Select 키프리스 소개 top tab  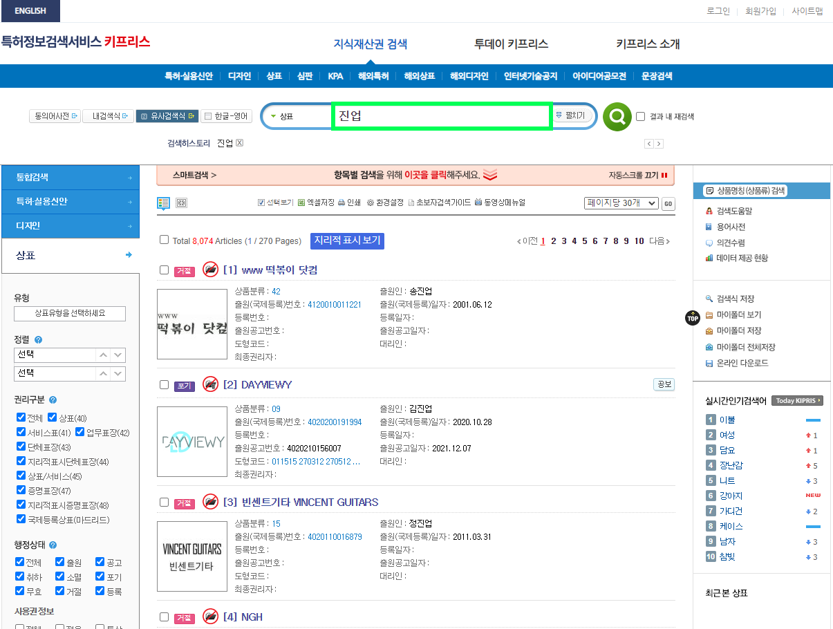[x=648, y=44]
